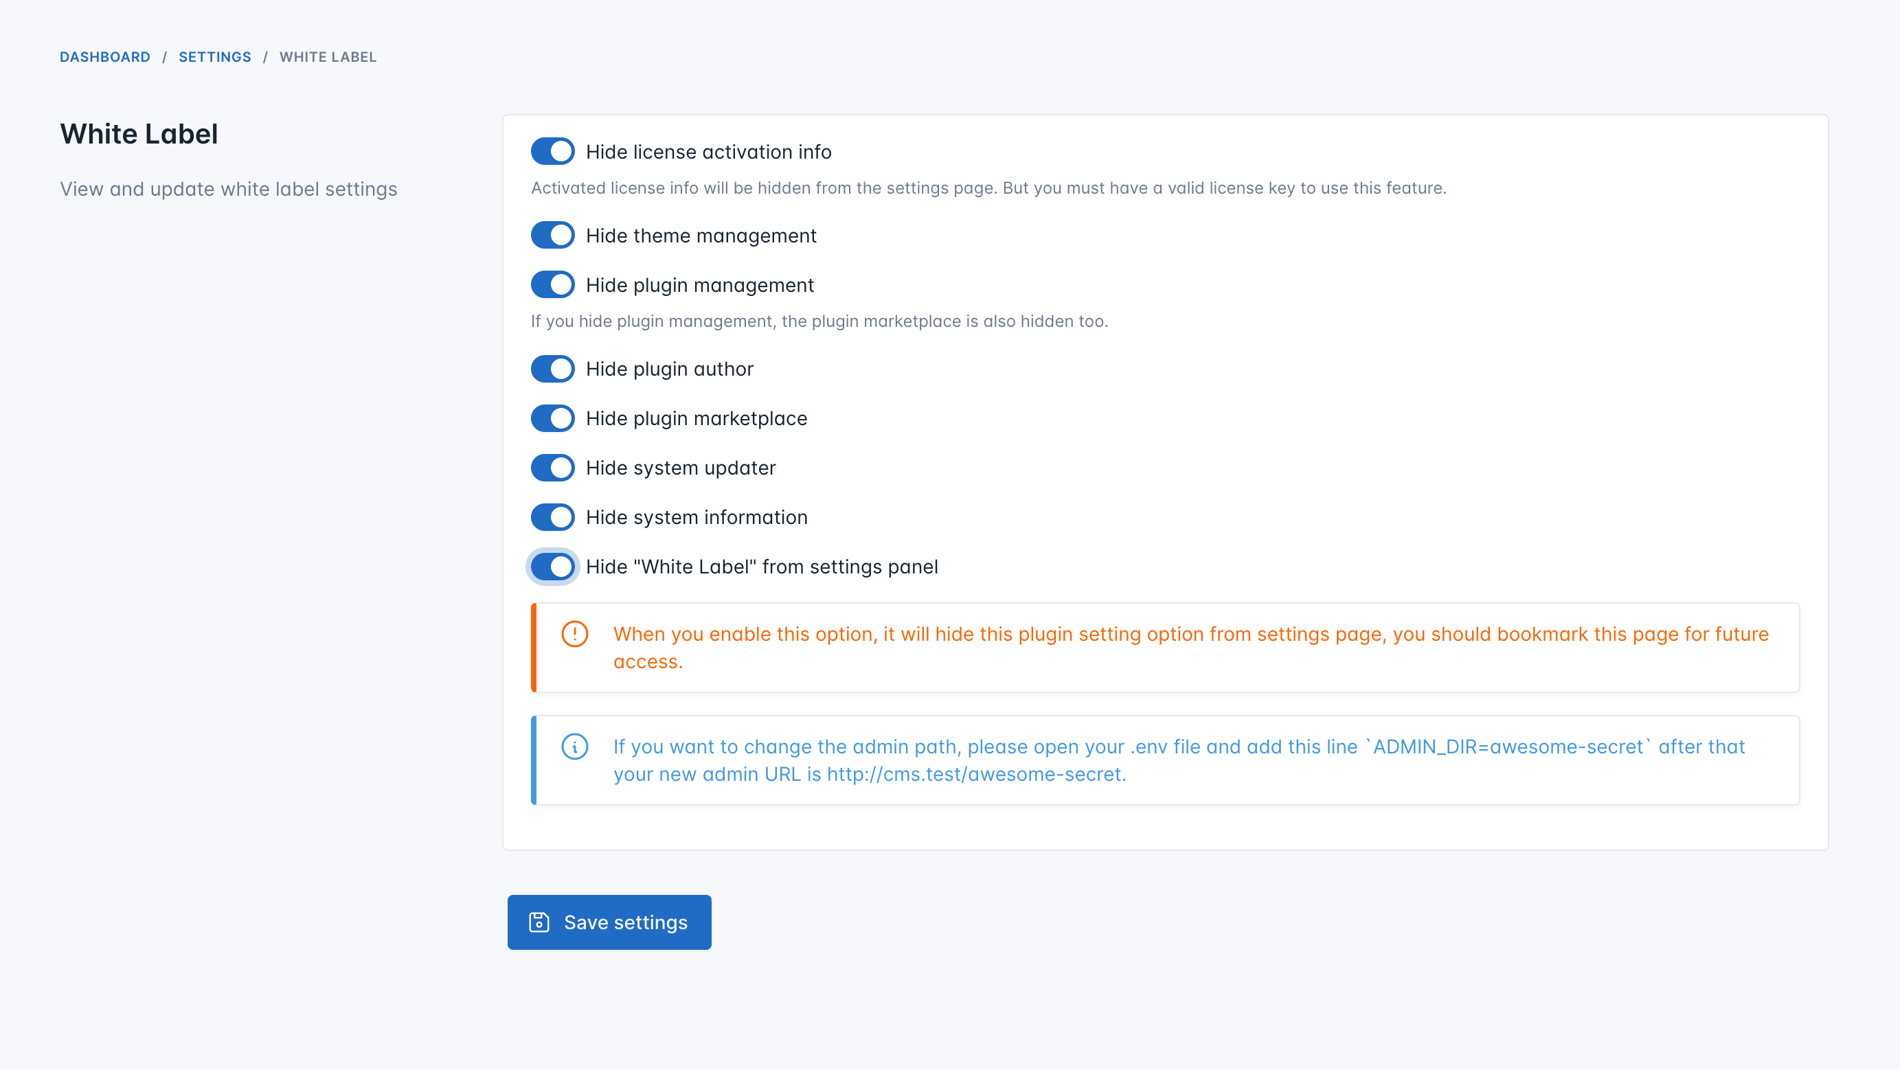Toggle Hide system information switch
The height and width of the screenshot is (1070, 1900).
tap(552, 517)
